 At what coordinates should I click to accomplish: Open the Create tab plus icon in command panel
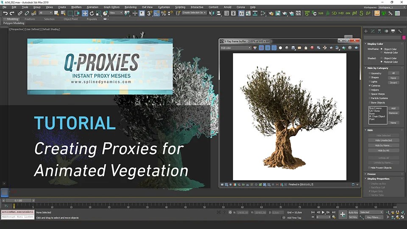(366, 31)
